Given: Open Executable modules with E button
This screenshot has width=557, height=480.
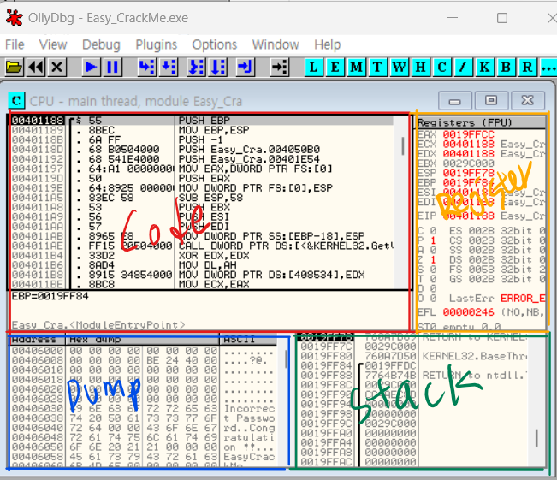Looking at the screenshot, I should (335, 67).
